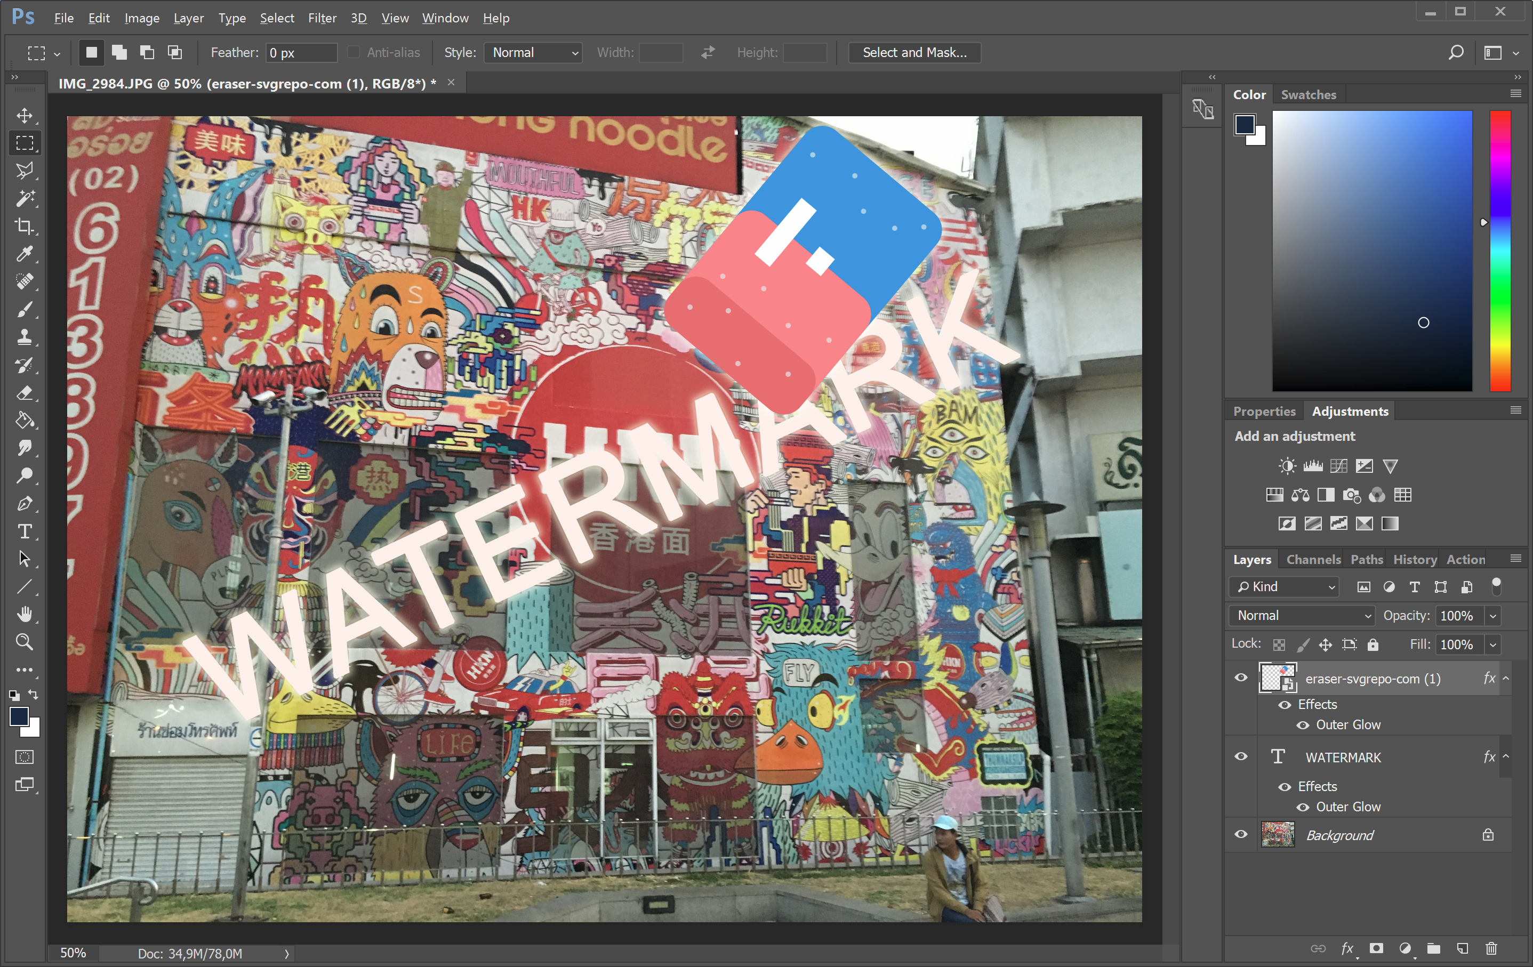The height and width of the screenshot is (967, 1533).
Task: Click the Edit in Quick Mask Mode icon
Action: [x=25, y=757]
